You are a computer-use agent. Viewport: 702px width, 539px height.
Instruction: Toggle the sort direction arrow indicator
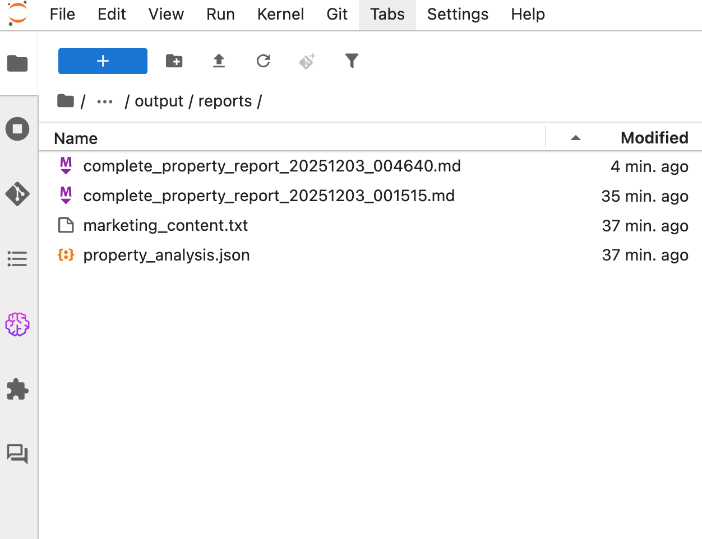575,138
